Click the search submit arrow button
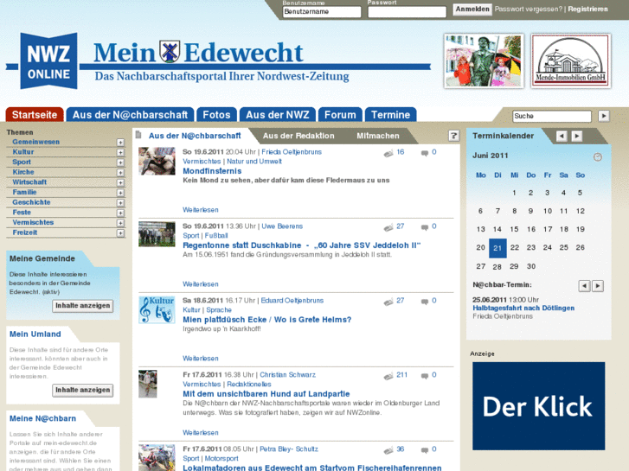The width and height of the screenshot is (629, 471). [x=604, y=116]
